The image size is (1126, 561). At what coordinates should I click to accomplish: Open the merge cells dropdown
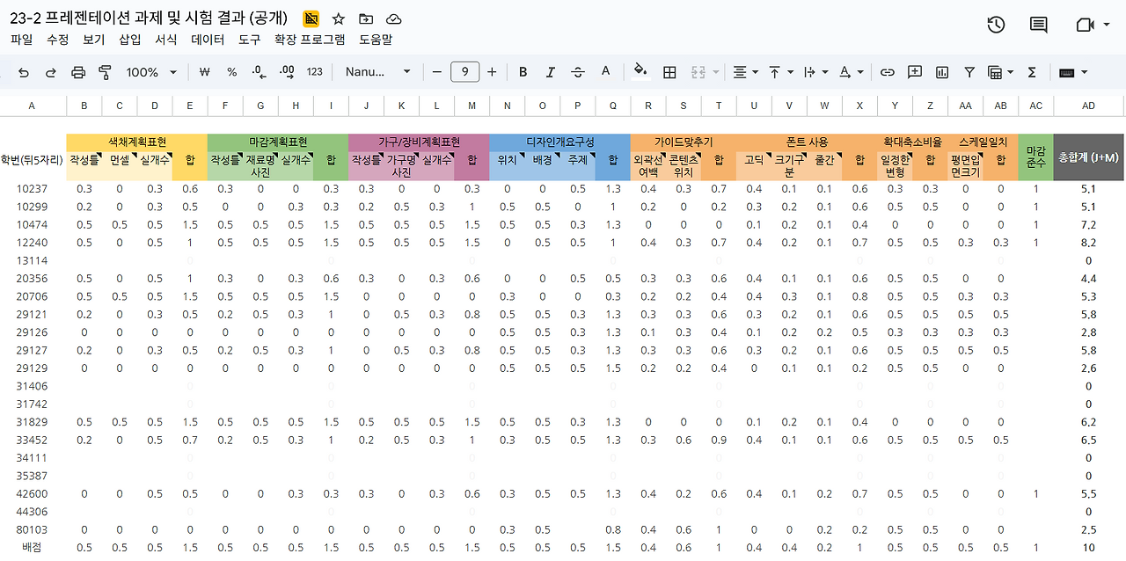(x=706, y=72)
